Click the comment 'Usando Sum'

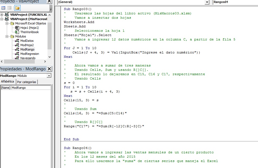pos(86,109)
